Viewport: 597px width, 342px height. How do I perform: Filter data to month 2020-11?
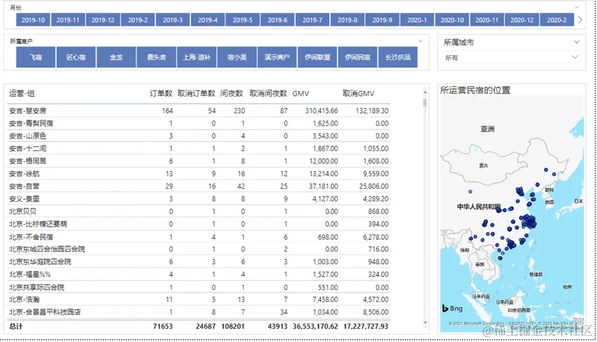click(x=487, y=20)
